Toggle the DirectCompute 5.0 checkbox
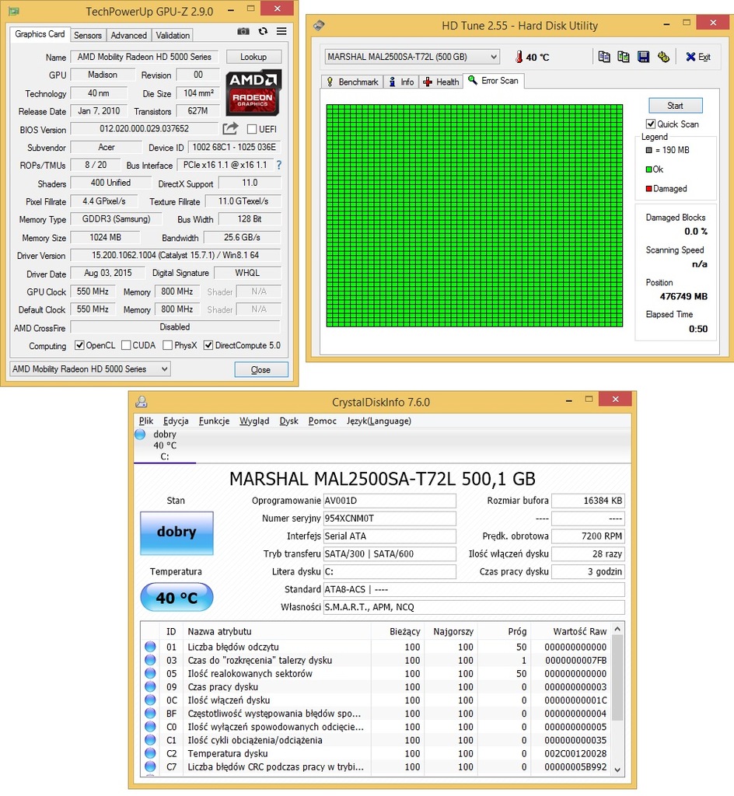Image resolution: width=734 pixels, height=796 pixels. [208, 345]
